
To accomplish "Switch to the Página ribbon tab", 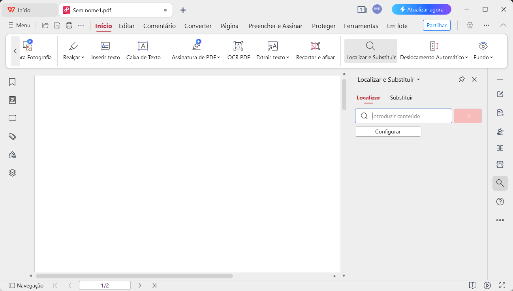I will (x=229, y=26).
